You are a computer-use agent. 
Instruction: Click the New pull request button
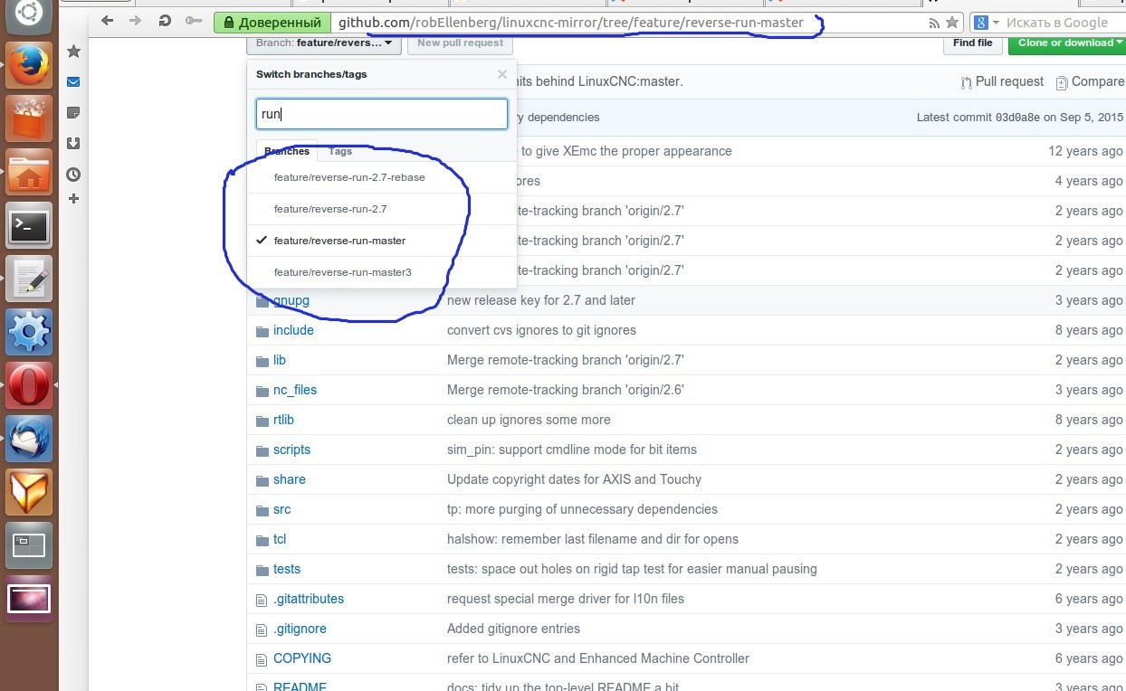point(460,43)
